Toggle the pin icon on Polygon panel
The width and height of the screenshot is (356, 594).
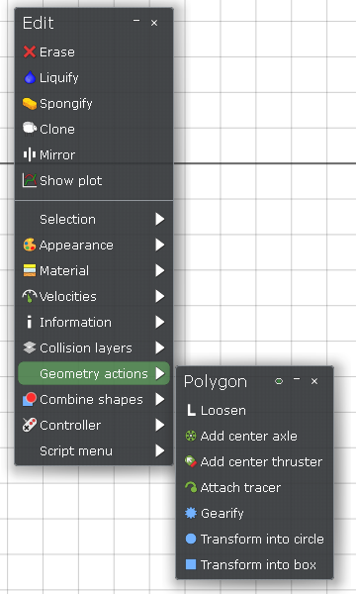[279, 381]
